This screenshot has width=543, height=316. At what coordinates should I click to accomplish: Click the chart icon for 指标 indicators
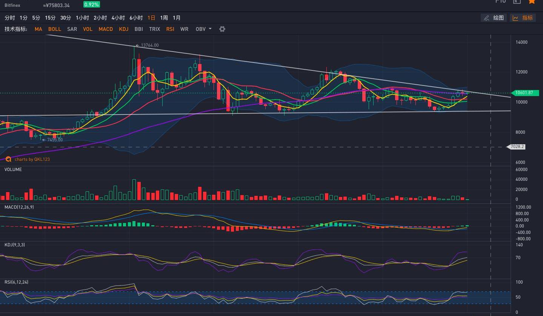click(x=515, y=18)
